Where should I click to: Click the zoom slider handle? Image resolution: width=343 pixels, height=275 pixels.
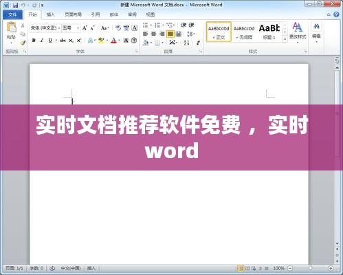coord(311,268)
